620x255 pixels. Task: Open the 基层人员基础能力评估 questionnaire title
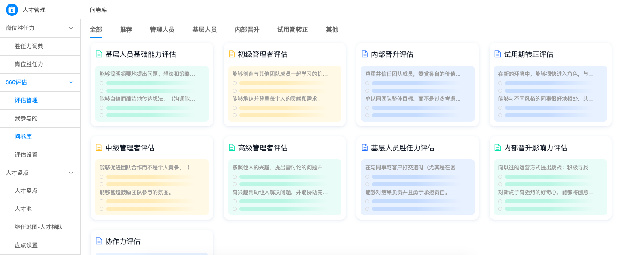pos(141,54)
